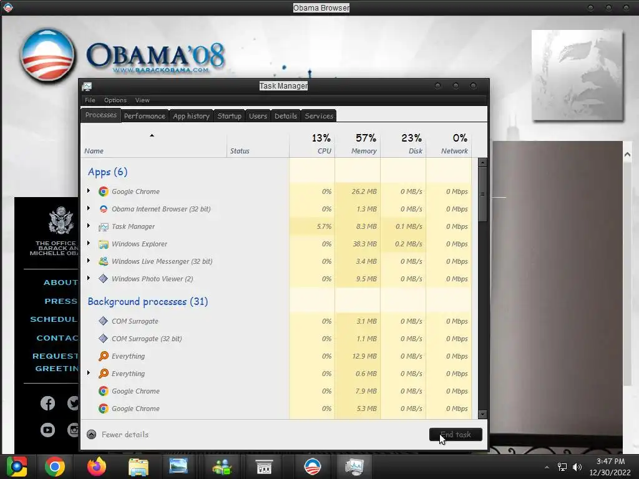Expand Windows Live Messenger process group
The height and width of the screenshot is (479, 639).
[89, 261]
